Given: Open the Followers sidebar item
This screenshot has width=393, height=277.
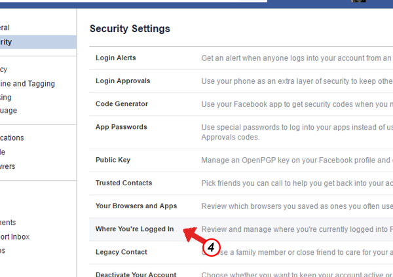Looking at the screenshot, I should 7,166.
